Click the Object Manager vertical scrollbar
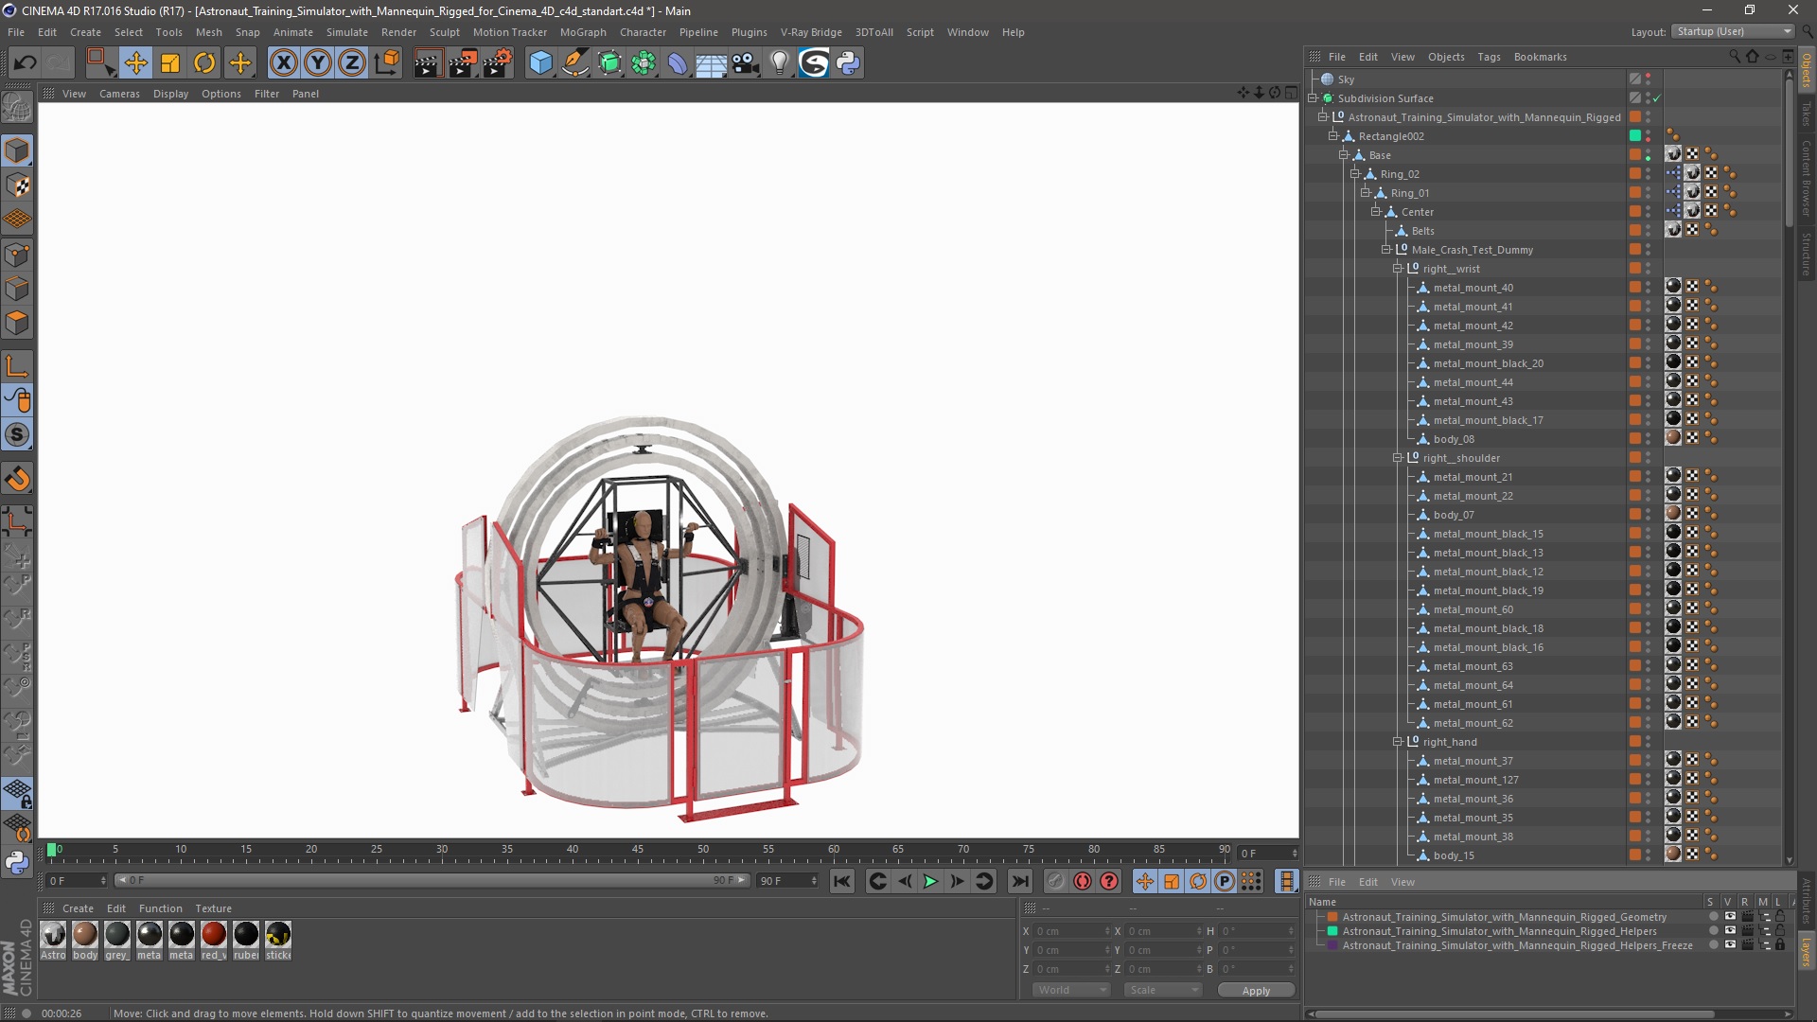Image resolution: width=1817 pixels, height=1022 pixels. coord(1789,151)
